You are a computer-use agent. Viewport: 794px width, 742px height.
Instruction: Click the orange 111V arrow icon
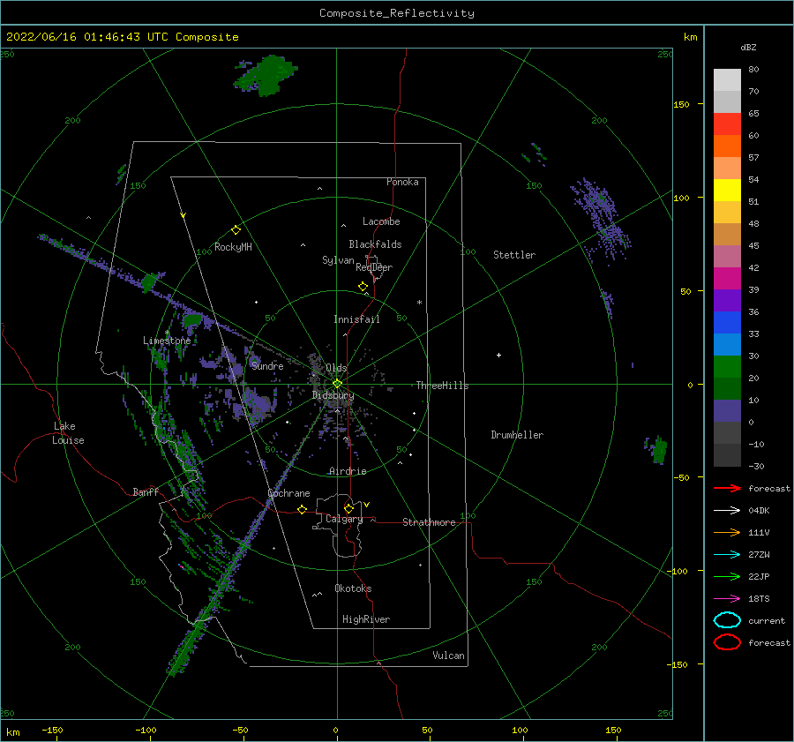coord(727,532)
